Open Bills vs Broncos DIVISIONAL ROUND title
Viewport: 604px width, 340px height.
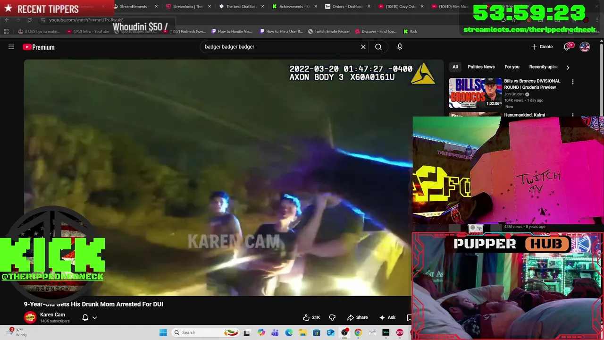tap(532, 84)
